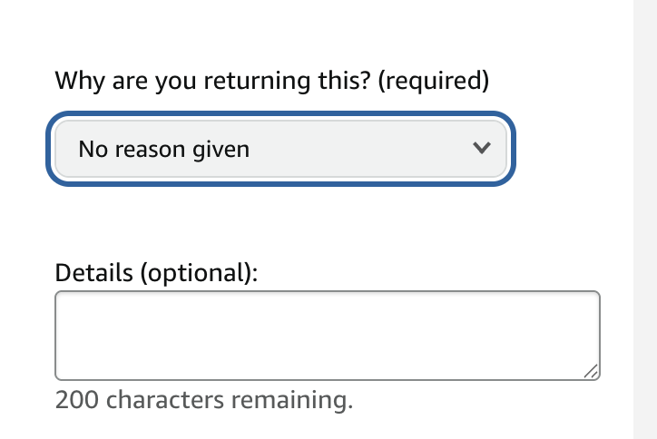
Task: Click the textarea resize grip icon
Action: click(x=592, y=372)
